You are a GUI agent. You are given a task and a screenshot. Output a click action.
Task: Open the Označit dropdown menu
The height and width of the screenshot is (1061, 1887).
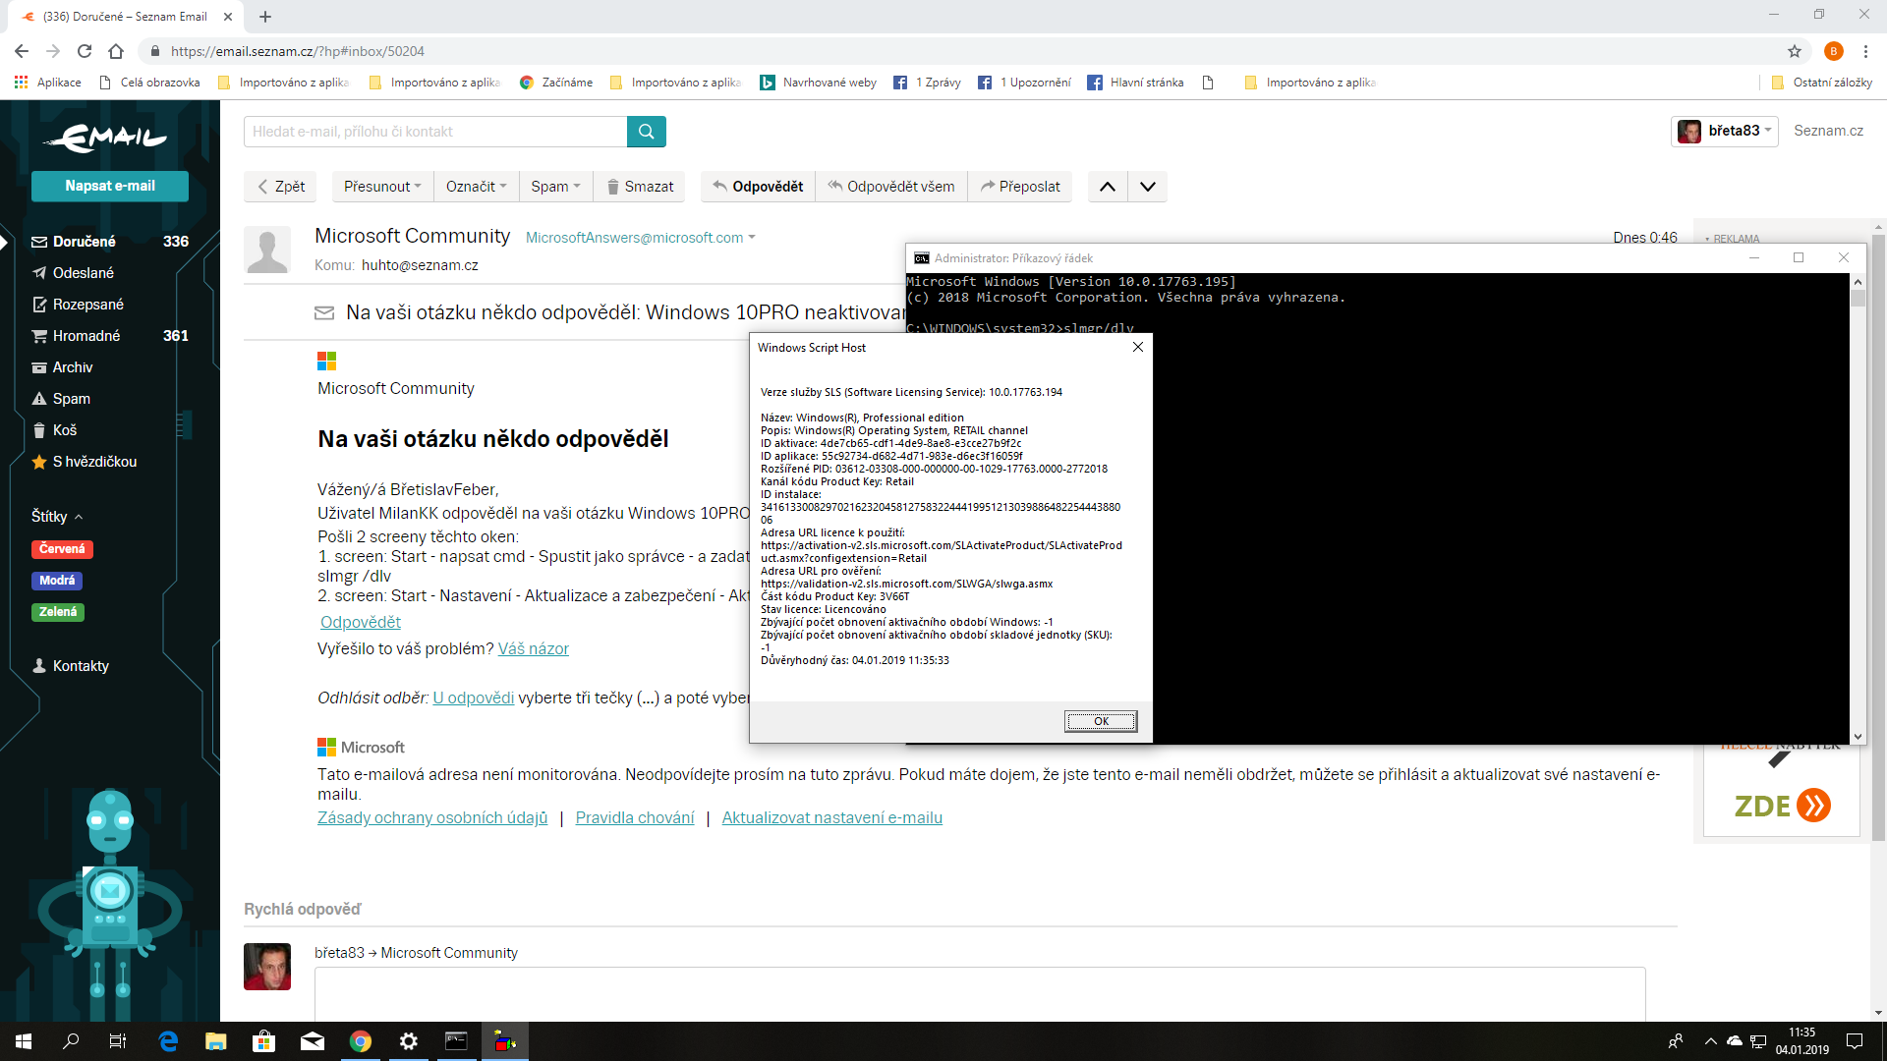pyautogui.click(x=476, y=187)
